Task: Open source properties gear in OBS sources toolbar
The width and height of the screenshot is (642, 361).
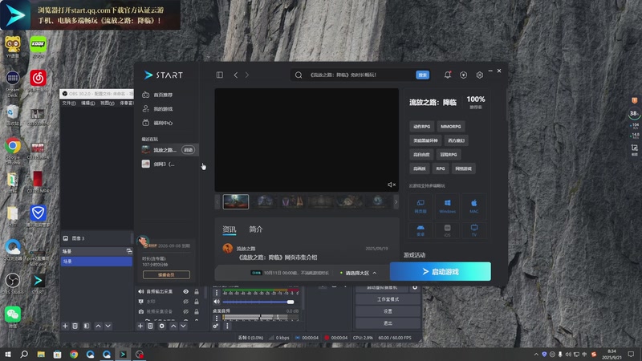Action: point(162,326)
